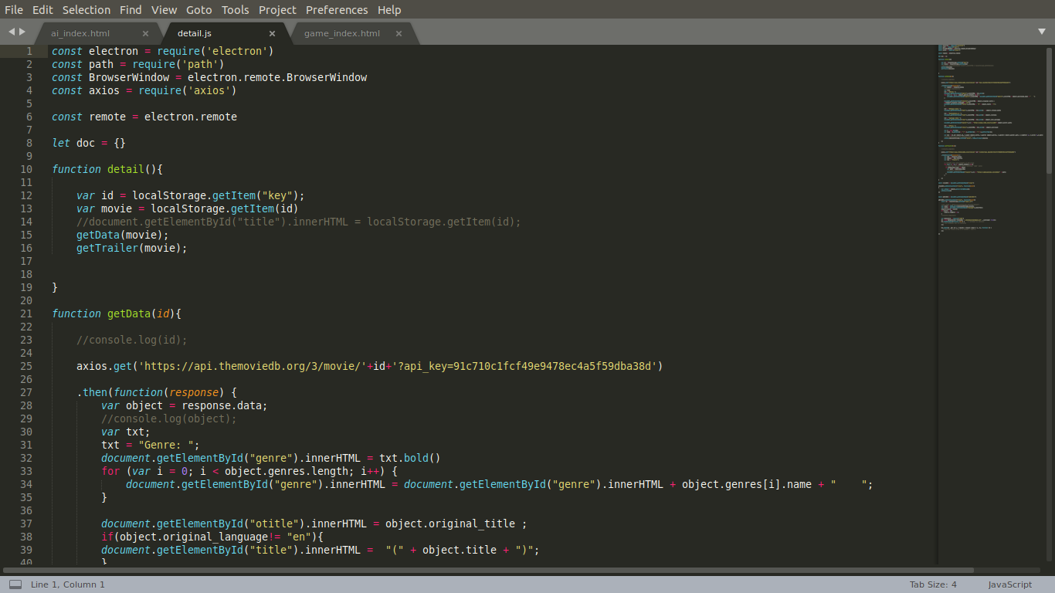
Task: Open the Selection menu
Action: 87,9
